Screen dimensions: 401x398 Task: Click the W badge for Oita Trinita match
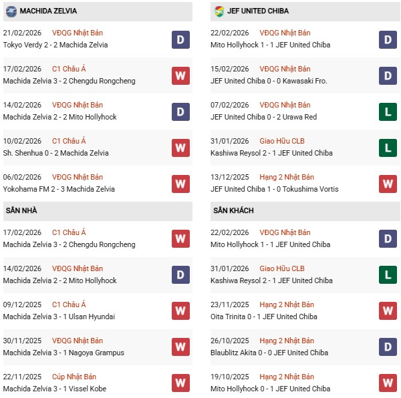click(x=388, y=311)
